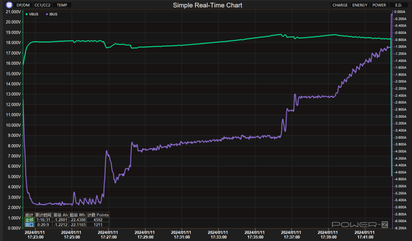Click the 累计时间 column header
The image size is (412, 241).
(x=43, y=215)
